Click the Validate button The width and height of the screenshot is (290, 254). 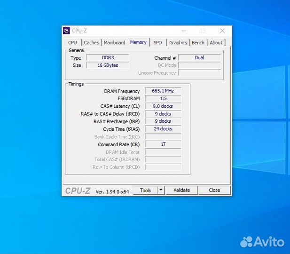pos(182,190)
